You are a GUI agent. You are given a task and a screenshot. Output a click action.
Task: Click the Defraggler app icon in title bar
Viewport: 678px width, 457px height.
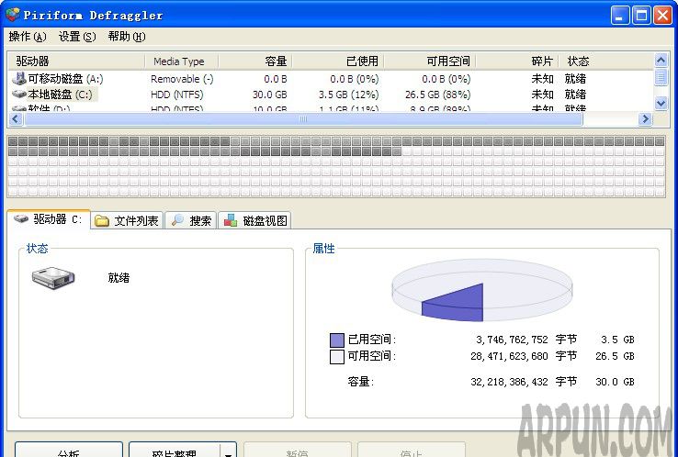13,15
